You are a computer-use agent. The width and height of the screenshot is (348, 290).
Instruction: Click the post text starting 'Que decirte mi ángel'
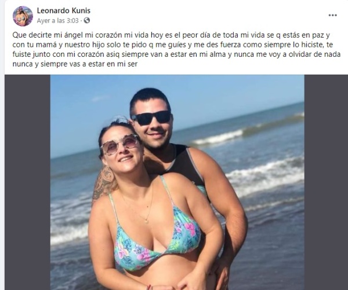(x=176, y=50)
